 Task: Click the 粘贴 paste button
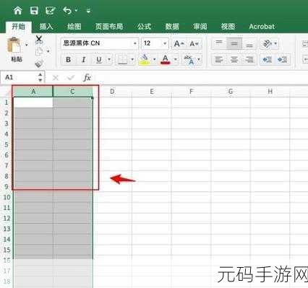[16, 49]
